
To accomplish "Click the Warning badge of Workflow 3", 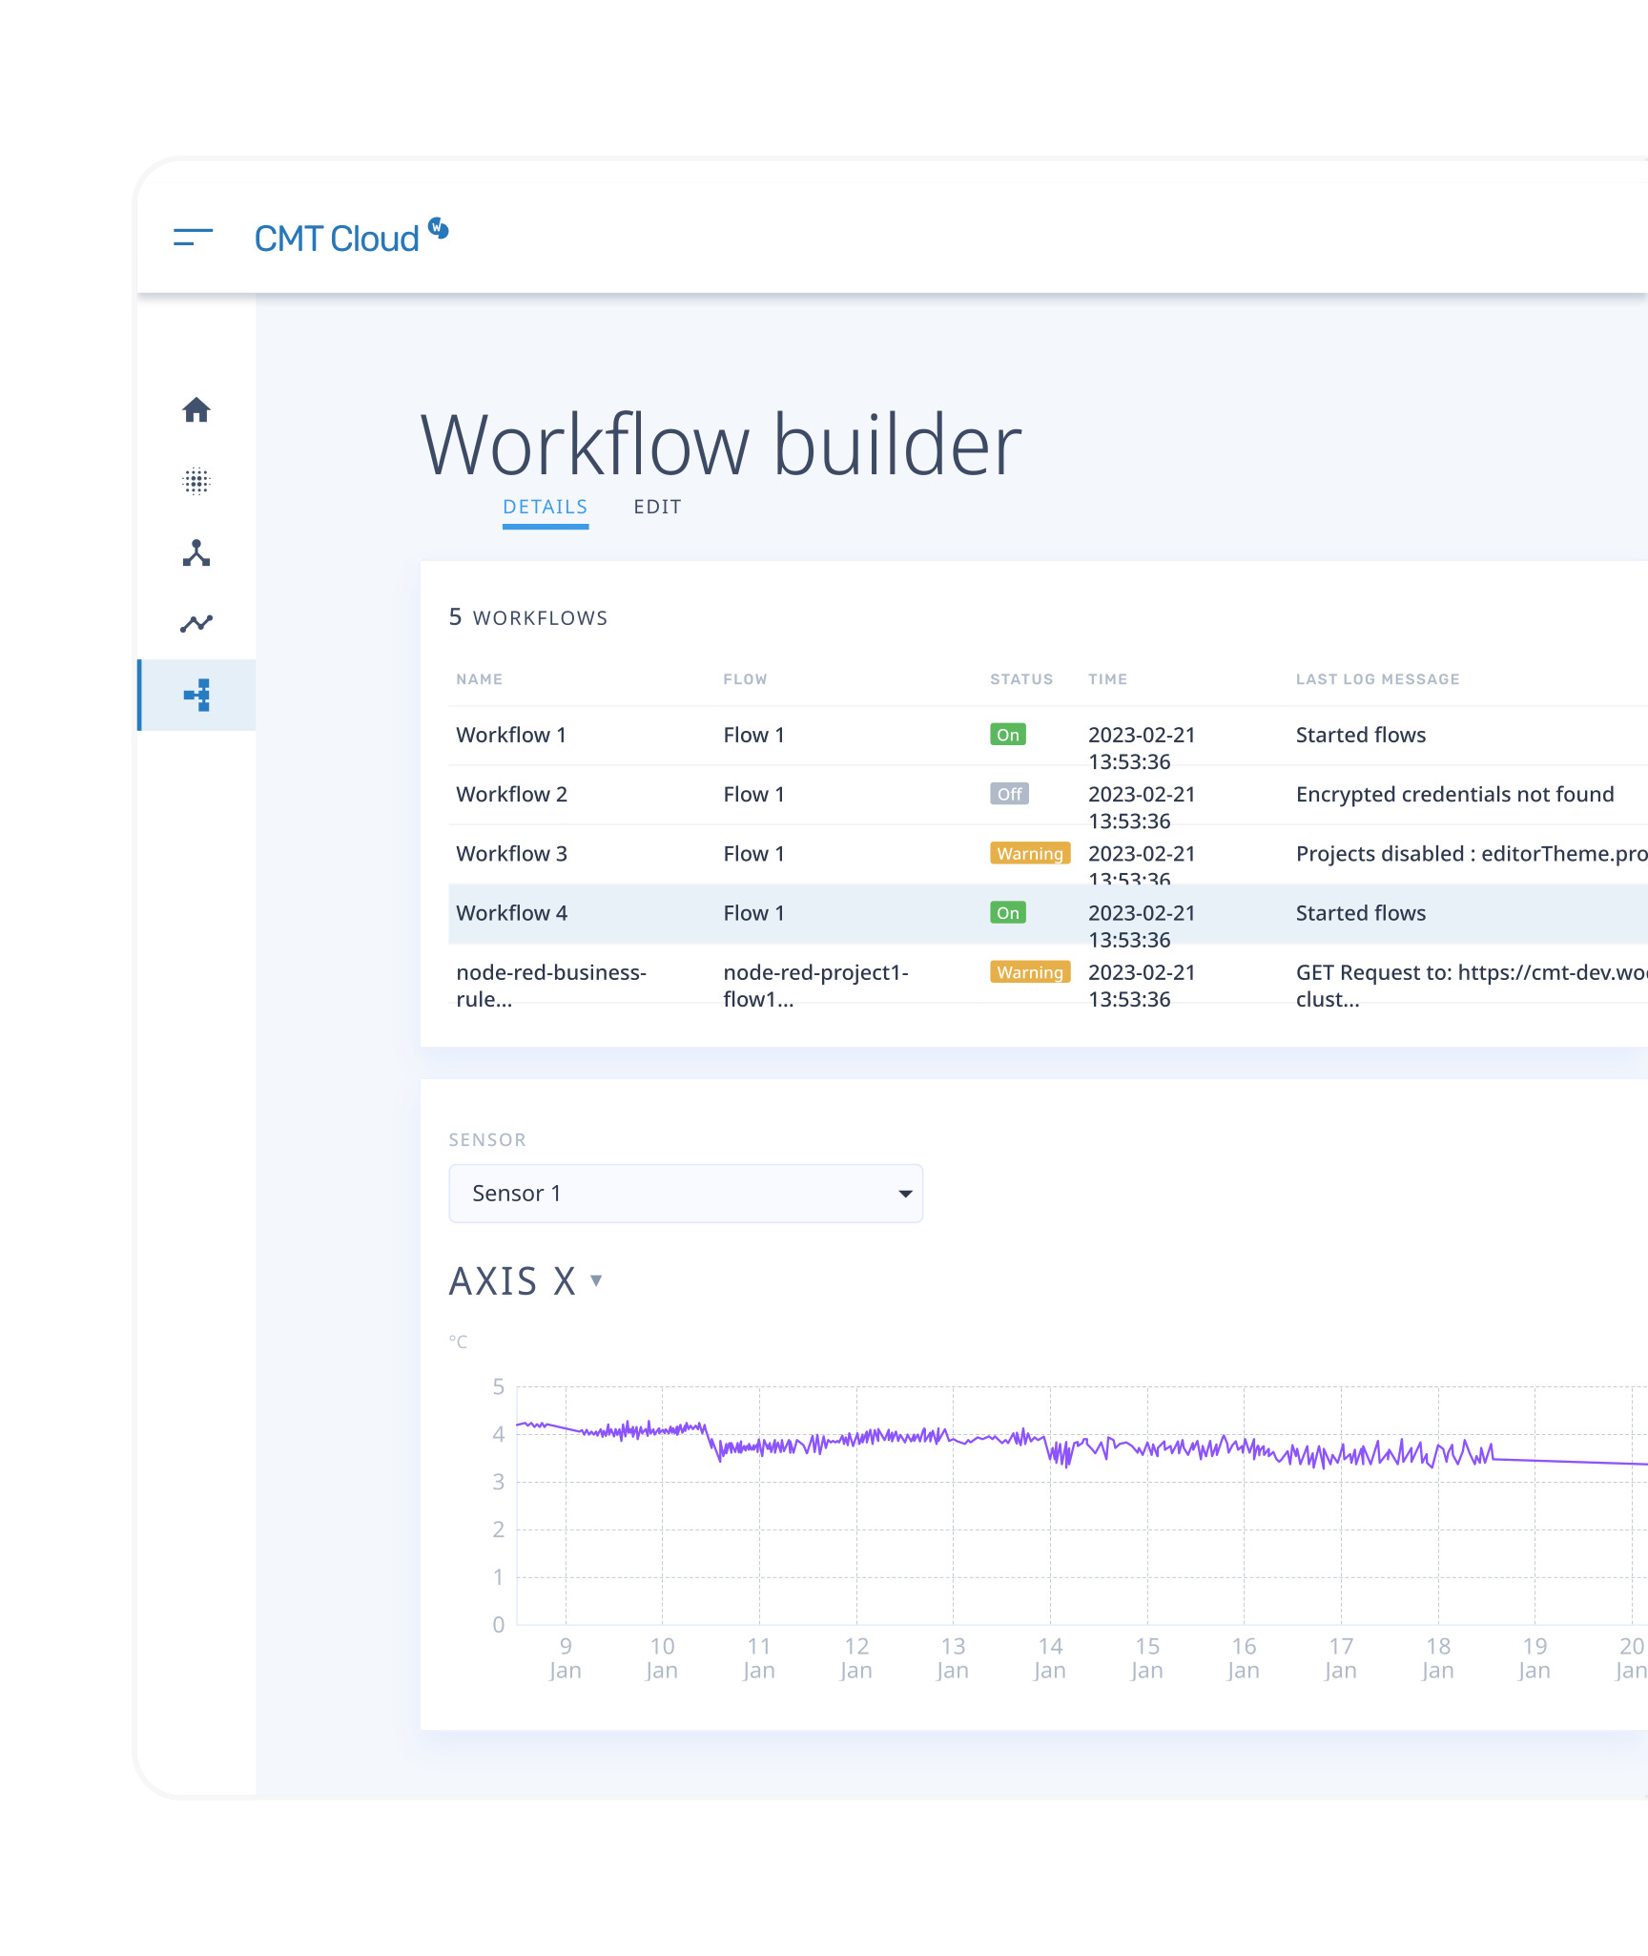I will 1030,853.
